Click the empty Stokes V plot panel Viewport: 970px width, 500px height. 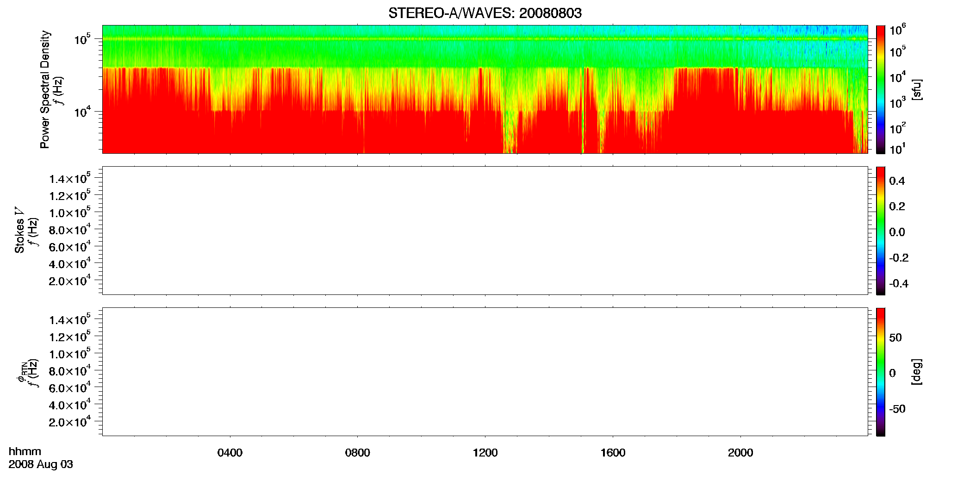pyautogui.click(x=485, y=231)
